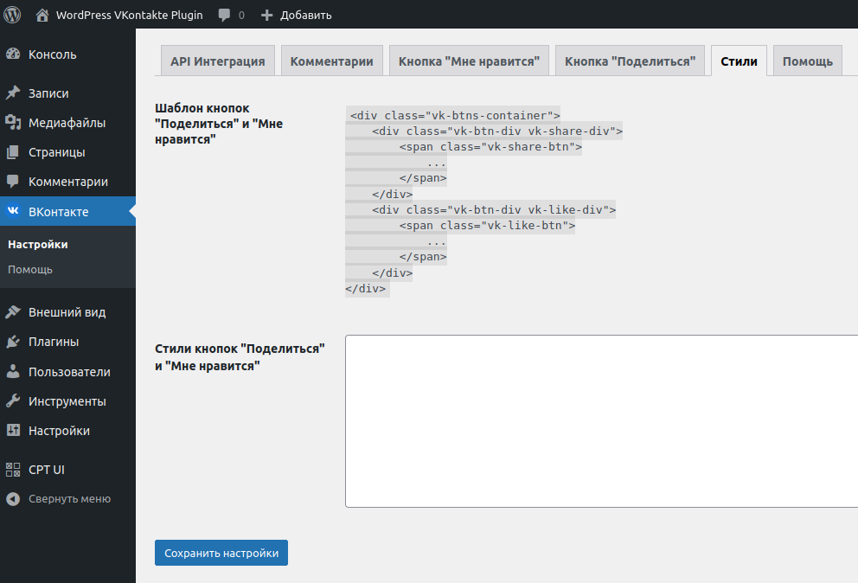
Task: Click the Медиафайлы media icon
Action: pos(13,123)
